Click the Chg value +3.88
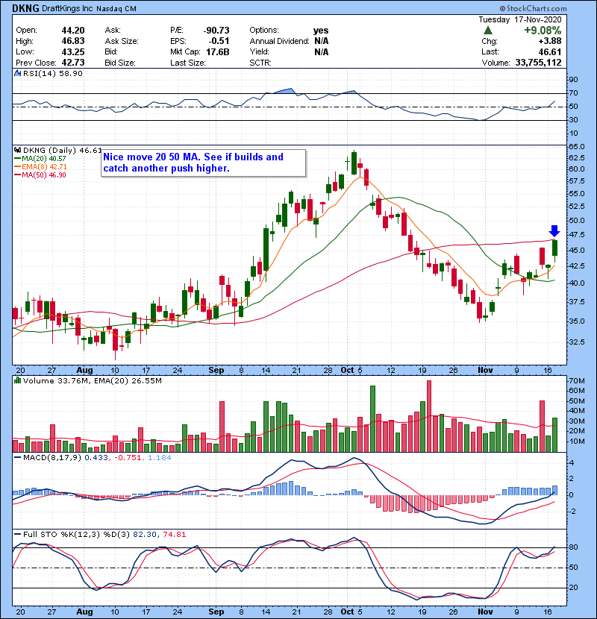597x619 pixels. (x=550, y=41)
